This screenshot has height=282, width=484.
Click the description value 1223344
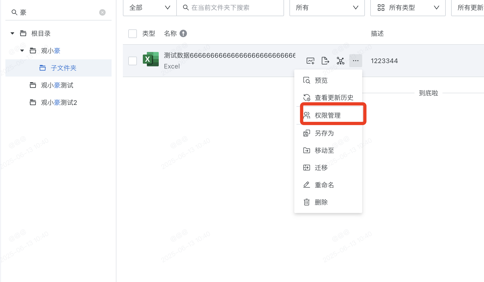click(384, 61)
